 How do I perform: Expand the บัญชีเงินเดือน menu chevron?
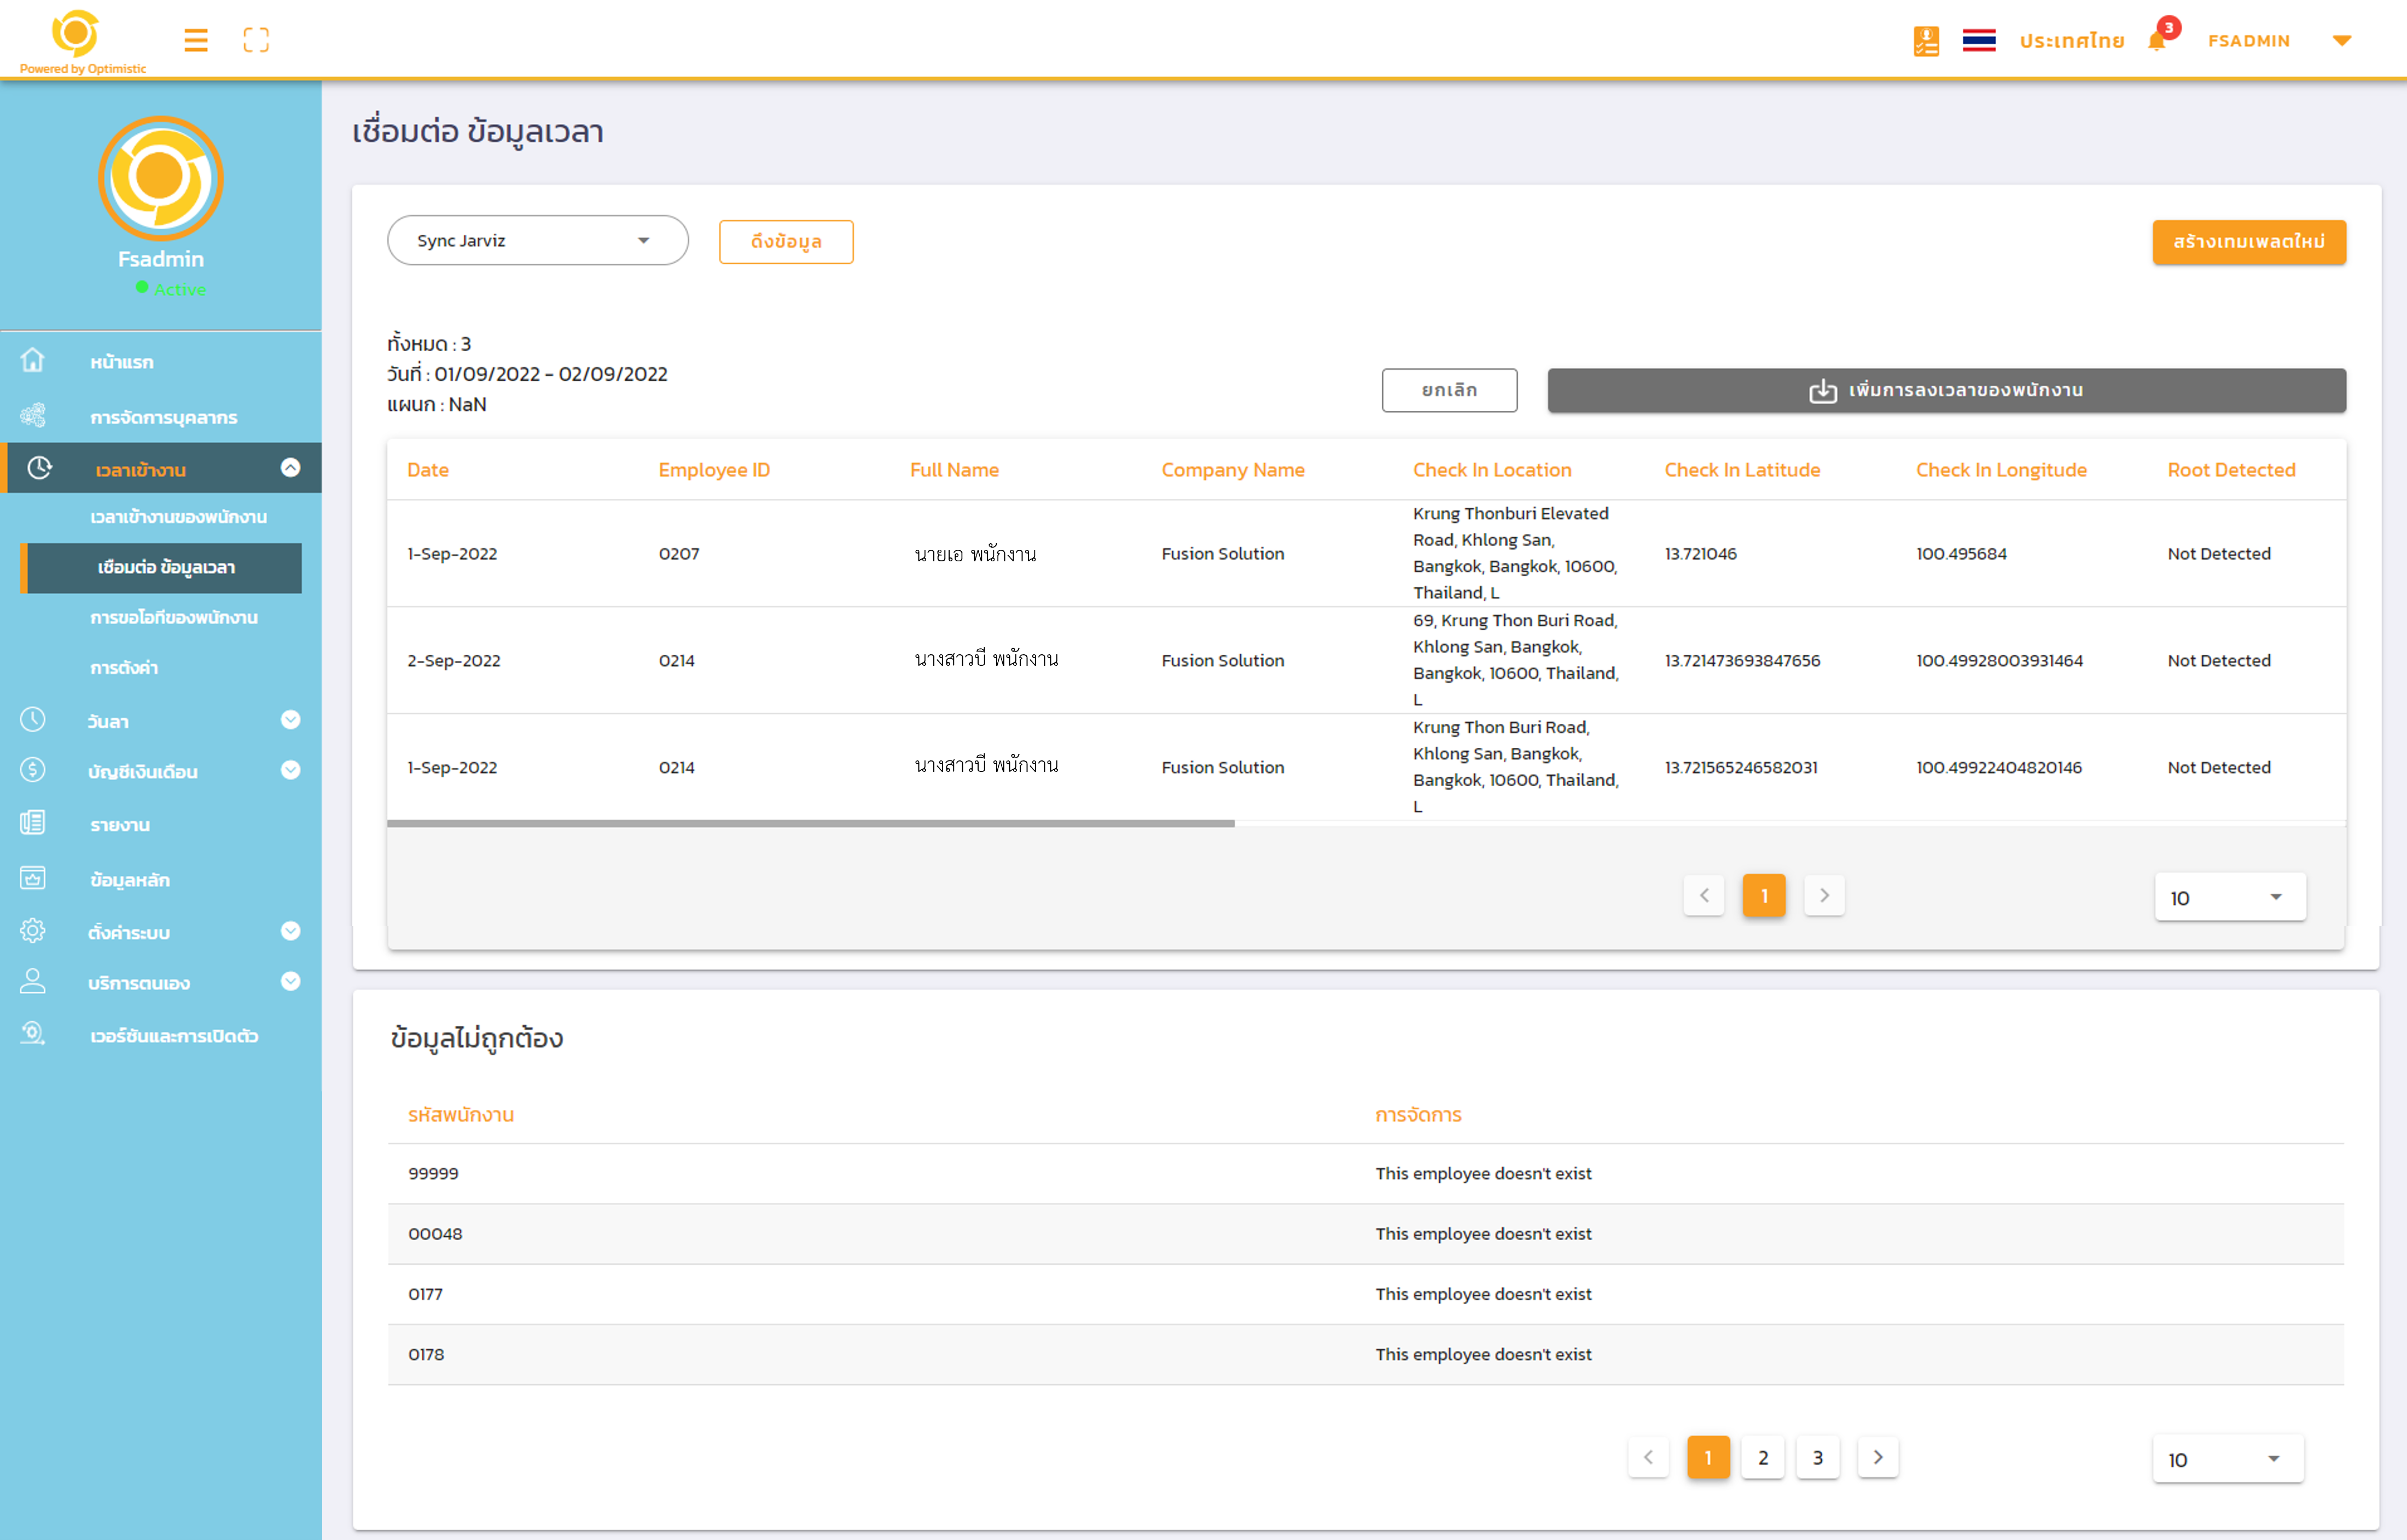(291, 770)
